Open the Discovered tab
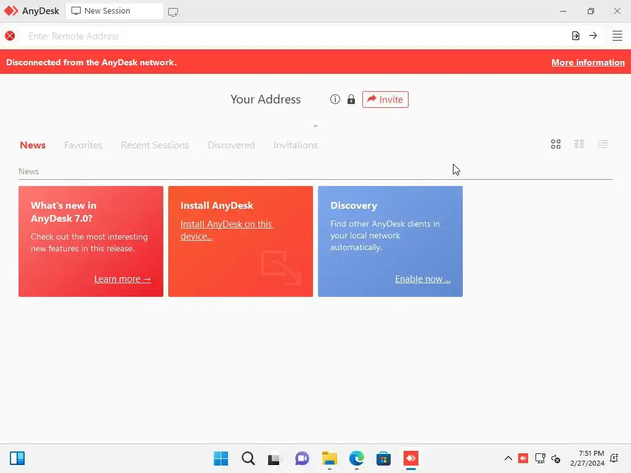The height and width of the screenshot is (473, 631). [x=231, y=145]
